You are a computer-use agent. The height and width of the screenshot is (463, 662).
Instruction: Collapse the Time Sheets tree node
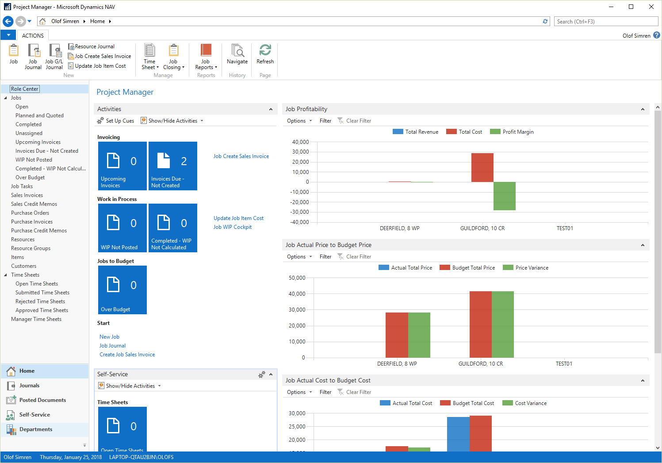6,275
